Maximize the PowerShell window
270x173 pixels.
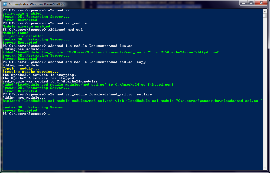pyautogui.click(x=251, y=3)
